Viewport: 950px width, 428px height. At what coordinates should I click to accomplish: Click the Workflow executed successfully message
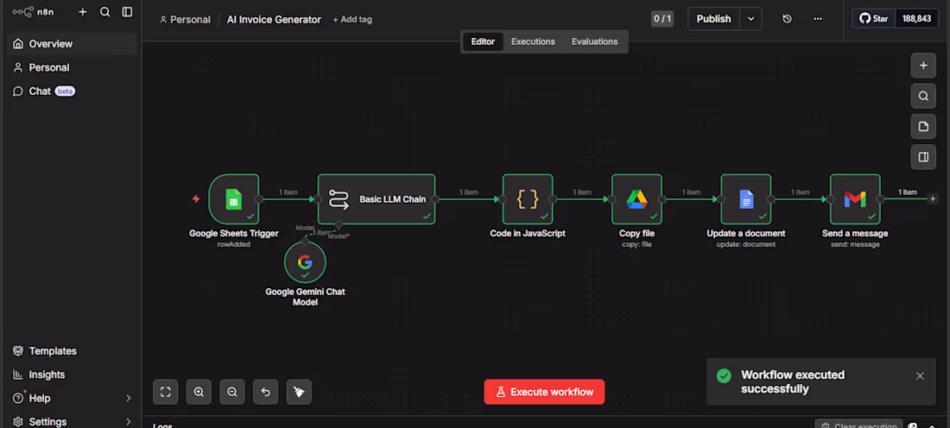coord(793,382)
